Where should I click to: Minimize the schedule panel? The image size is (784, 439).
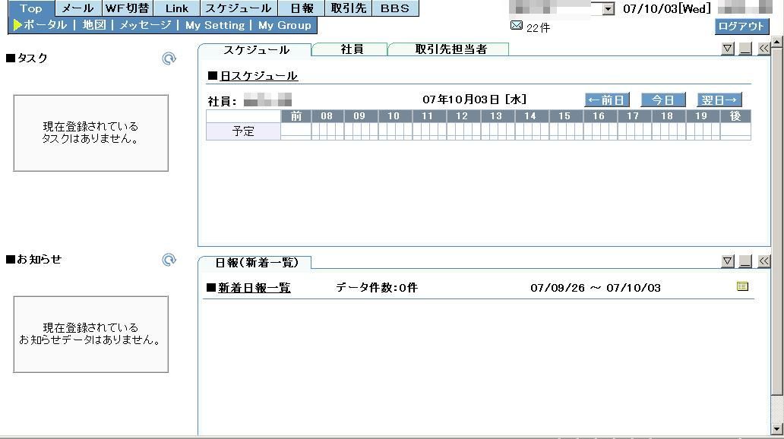tap(745, 49)
